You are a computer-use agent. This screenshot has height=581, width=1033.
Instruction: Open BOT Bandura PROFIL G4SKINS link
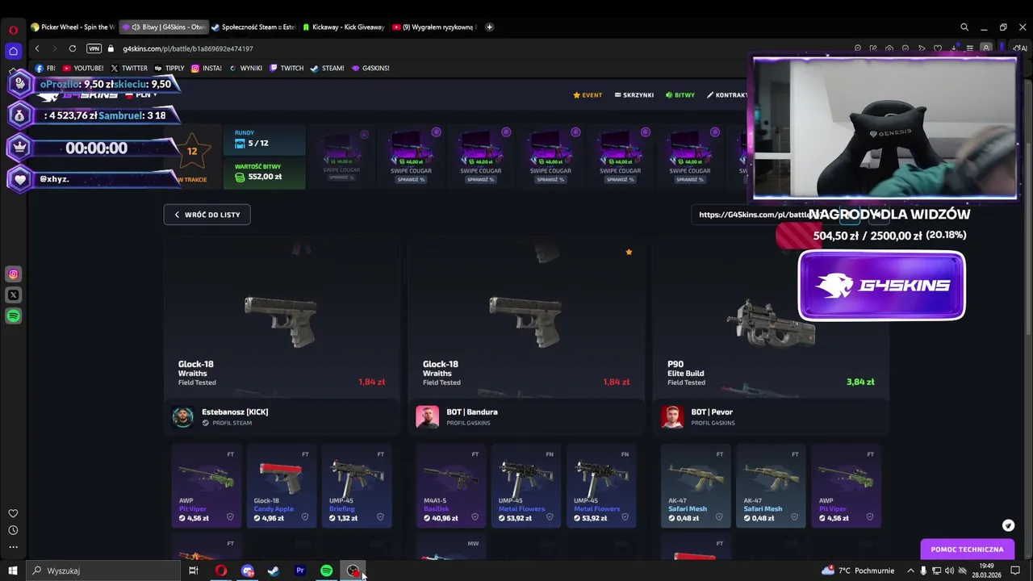[468, 423]
